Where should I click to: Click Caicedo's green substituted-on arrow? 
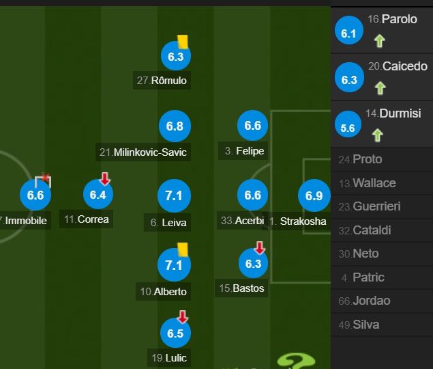(x=380, y=88)
